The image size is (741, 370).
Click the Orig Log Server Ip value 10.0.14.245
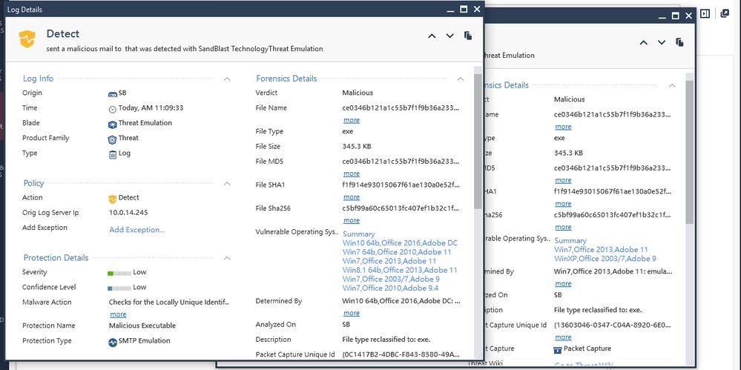tap(128, 213)
